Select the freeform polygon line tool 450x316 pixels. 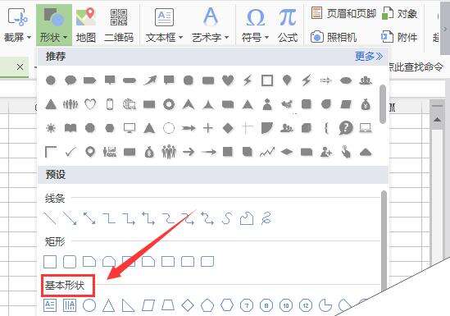coord(247,218)
